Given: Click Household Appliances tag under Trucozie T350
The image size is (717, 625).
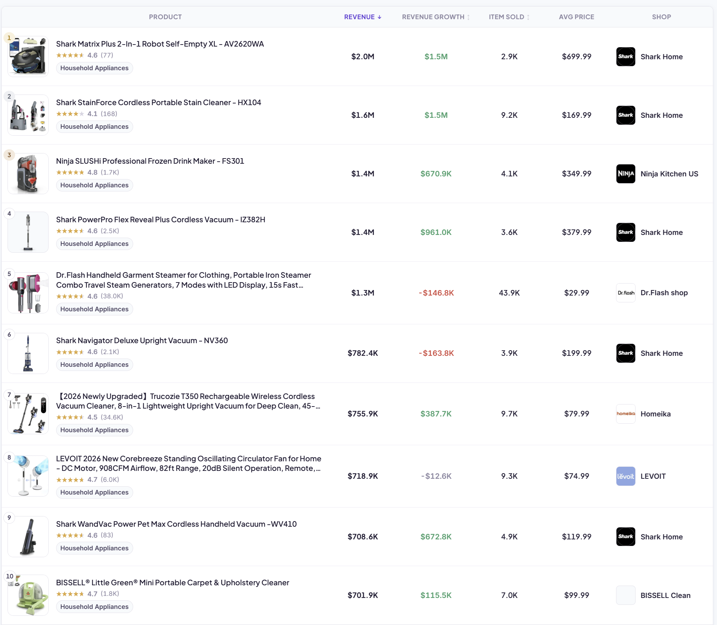Looking at the screenshot, I should tap(94, 430).
